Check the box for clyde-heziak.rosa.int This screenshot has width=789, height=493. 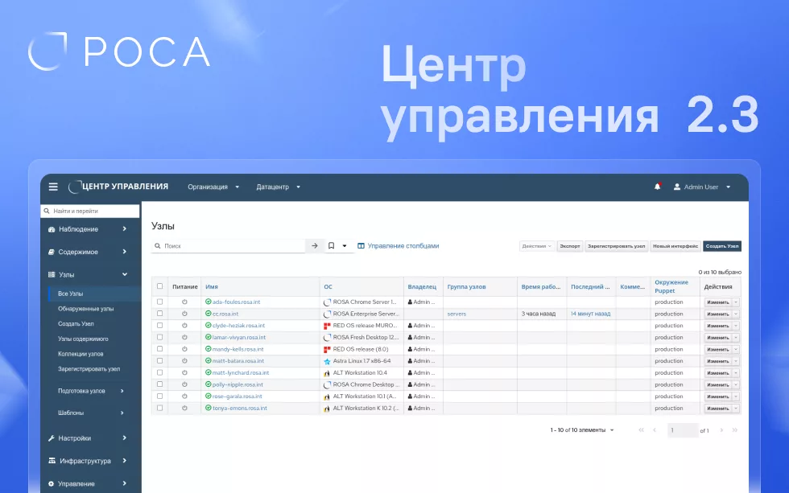[159, 325]
